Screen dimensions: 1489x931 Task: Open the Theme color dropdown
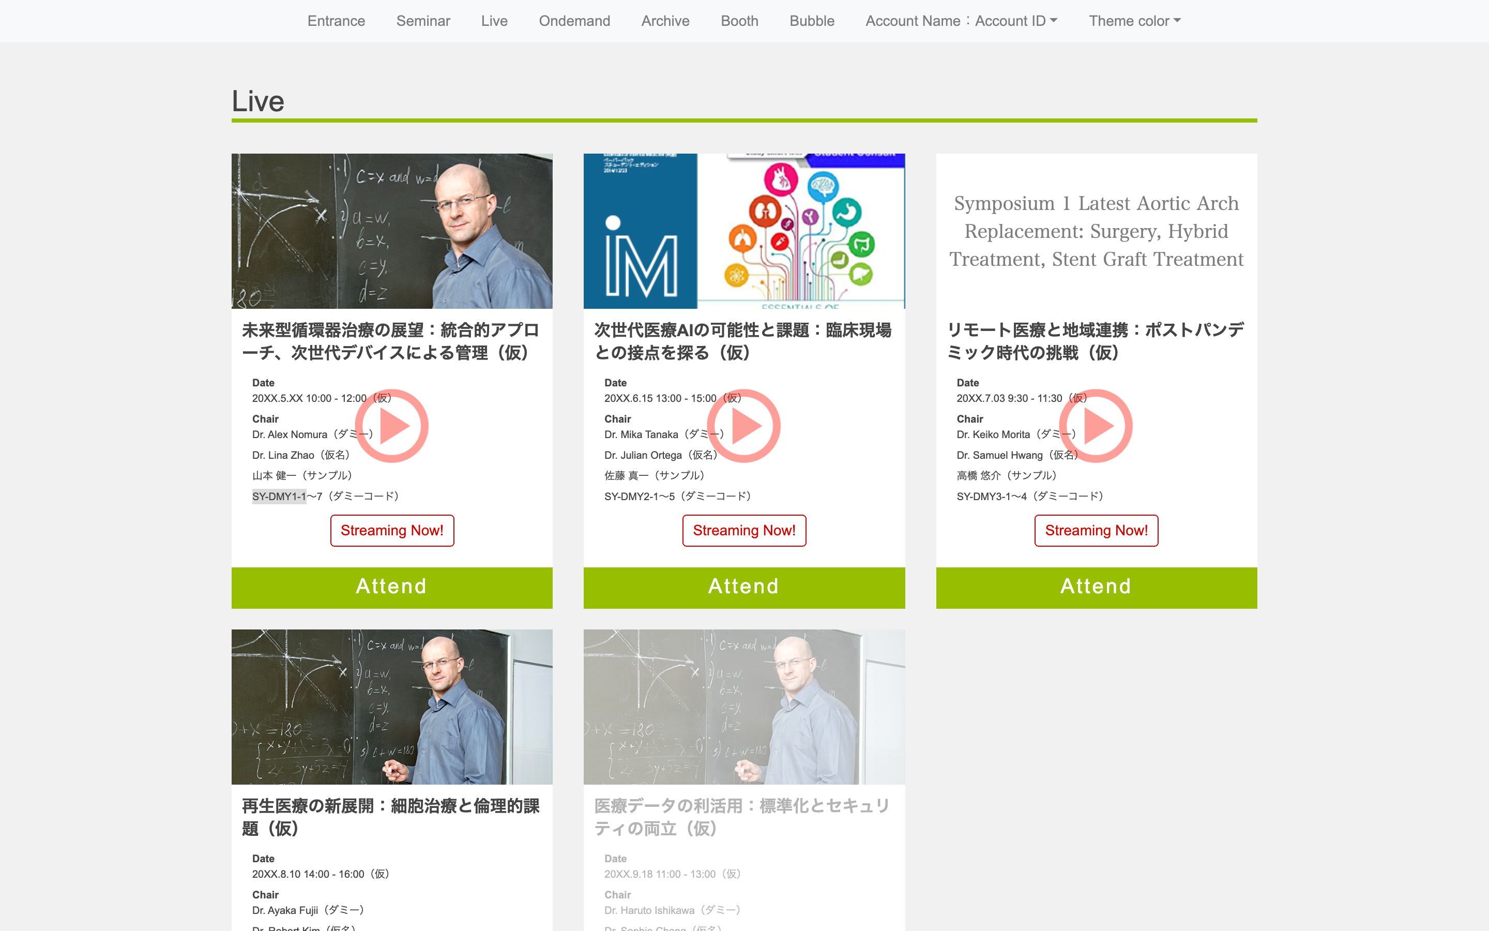(1134, 20)
